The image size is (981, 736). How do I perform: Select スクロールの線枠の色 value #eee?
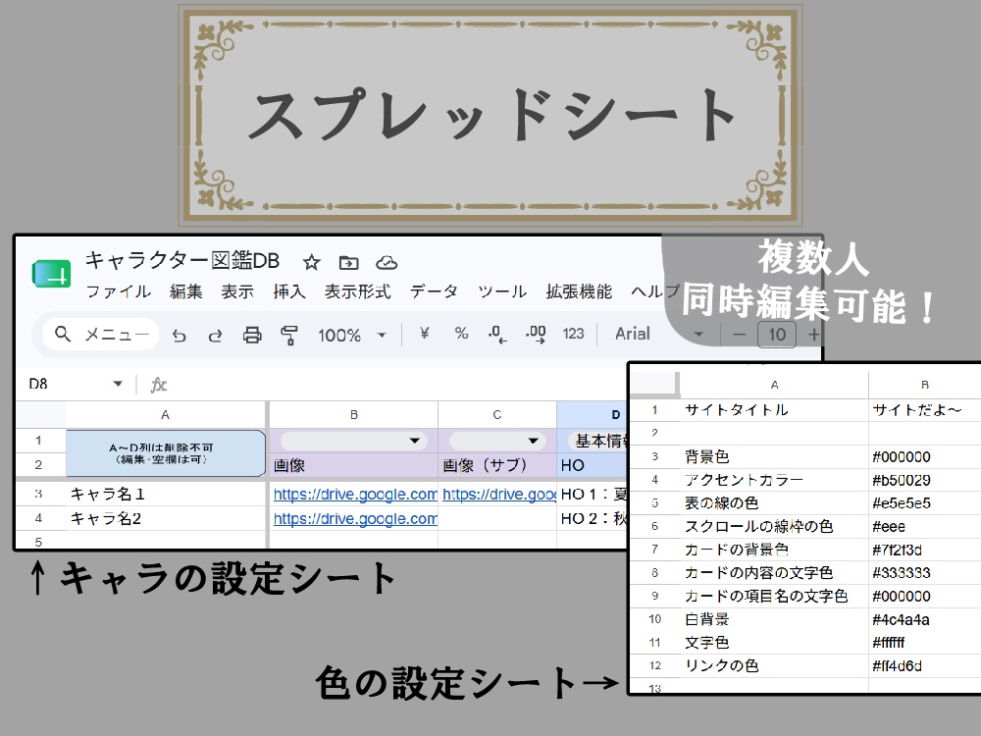pyautogui.click(x=925, y=526)
